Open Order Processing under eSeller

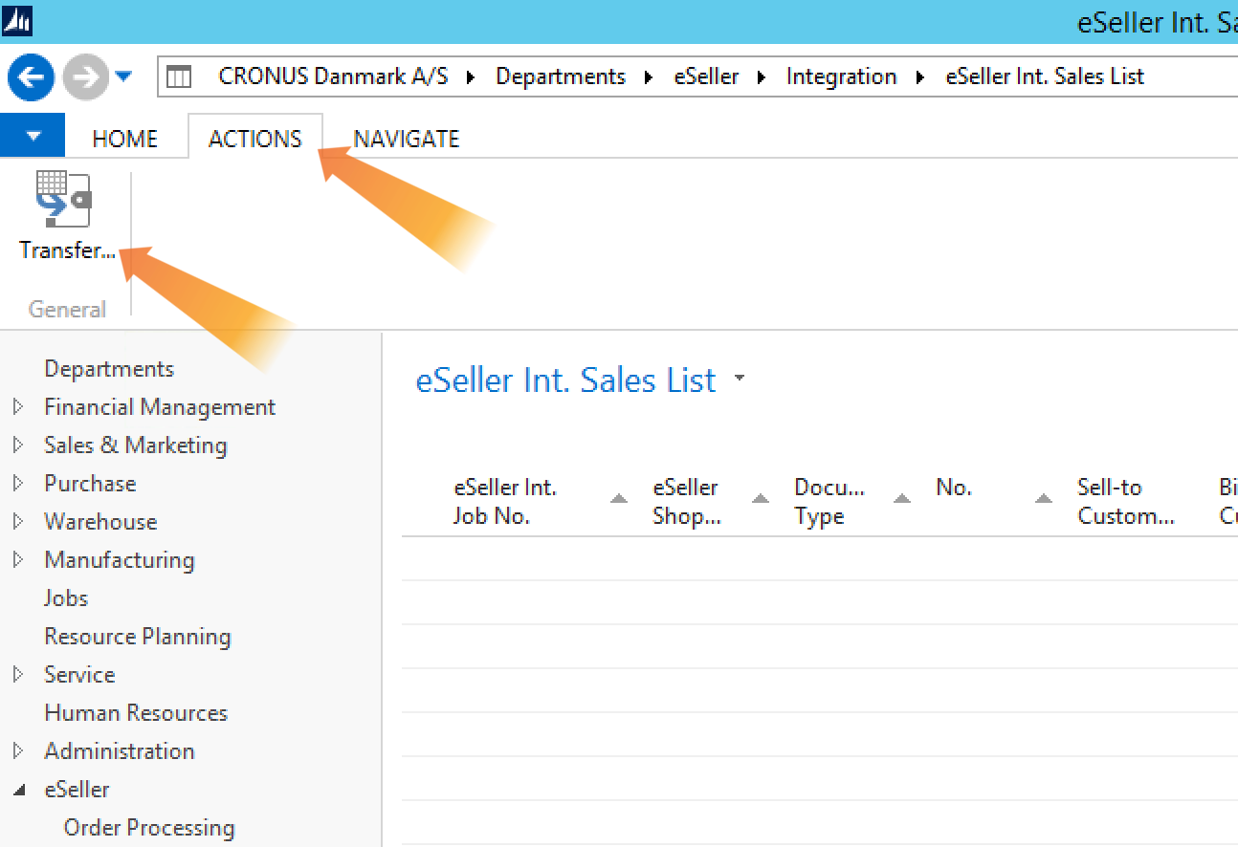149,828
